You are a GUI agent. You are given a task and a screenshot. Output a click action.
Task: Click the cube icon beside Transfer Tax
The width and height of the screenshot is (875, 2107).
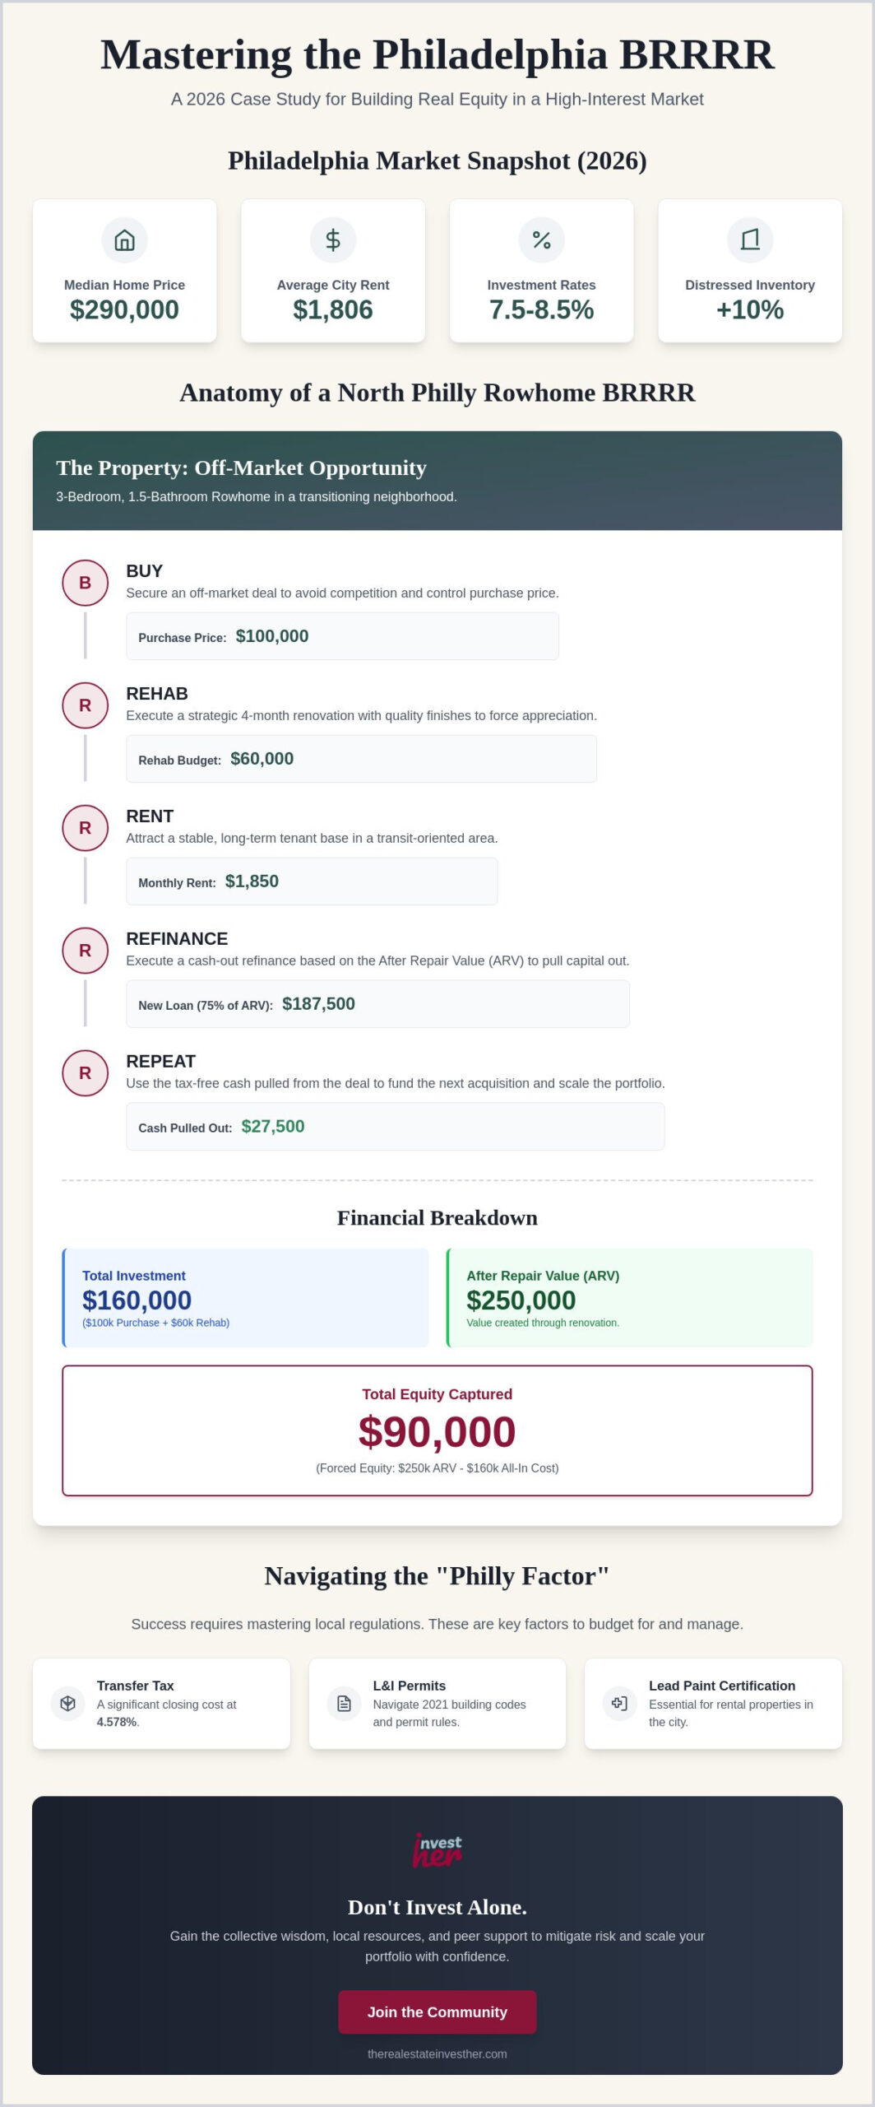[68, 1704]
